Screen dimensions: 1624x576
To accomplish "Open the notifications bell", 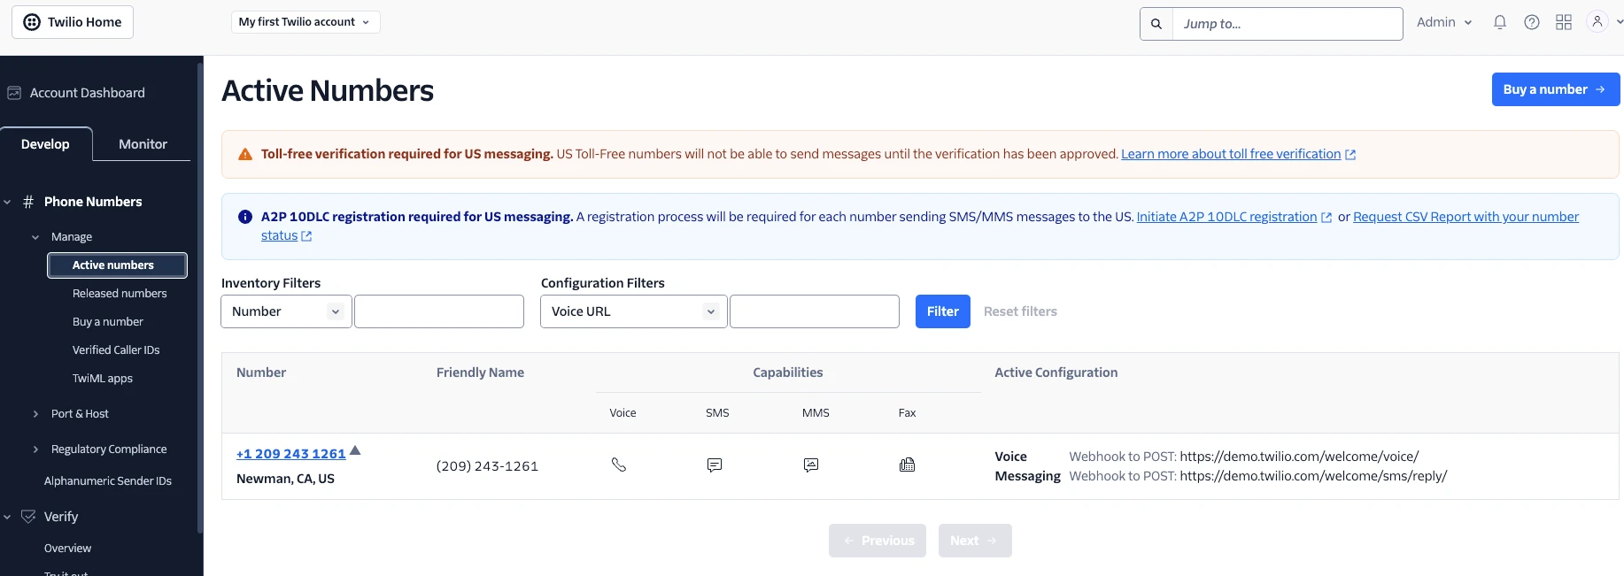I will coord(1500,22).
